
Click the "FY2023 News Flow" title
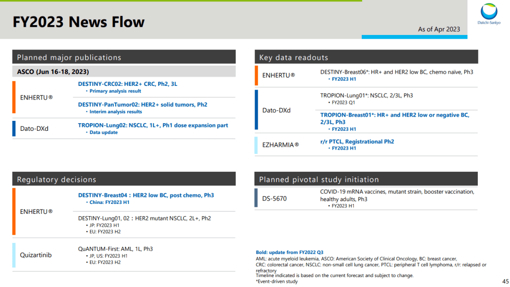(78, 22)
